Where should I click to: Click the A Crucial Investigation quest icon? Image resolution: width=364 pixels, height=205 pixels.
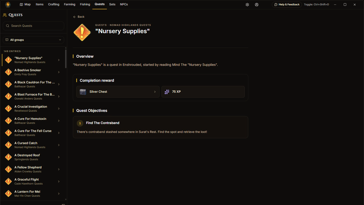8,108
